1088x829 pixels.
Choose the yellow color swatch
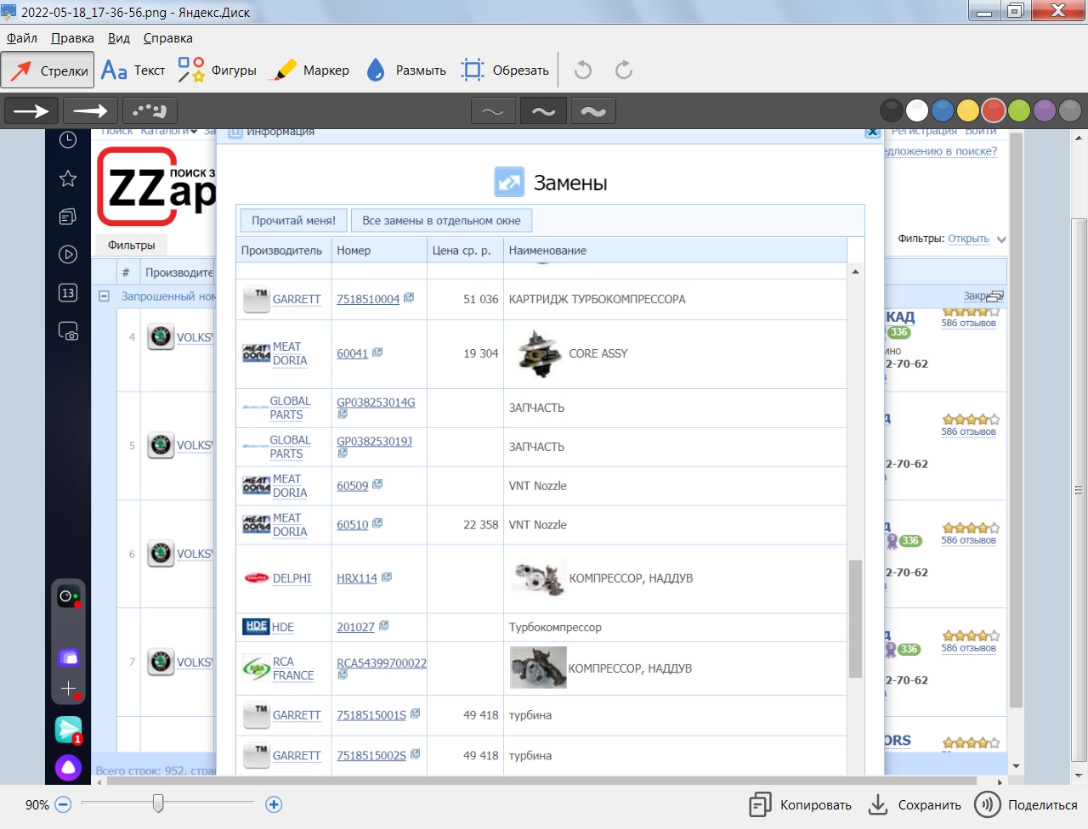coord(968,110)
